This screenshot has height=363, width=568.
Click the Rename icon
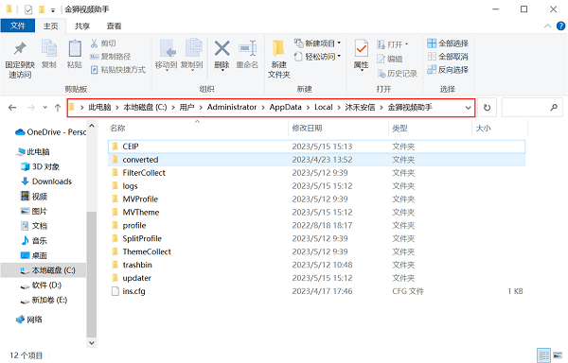[x=248, y=48]
